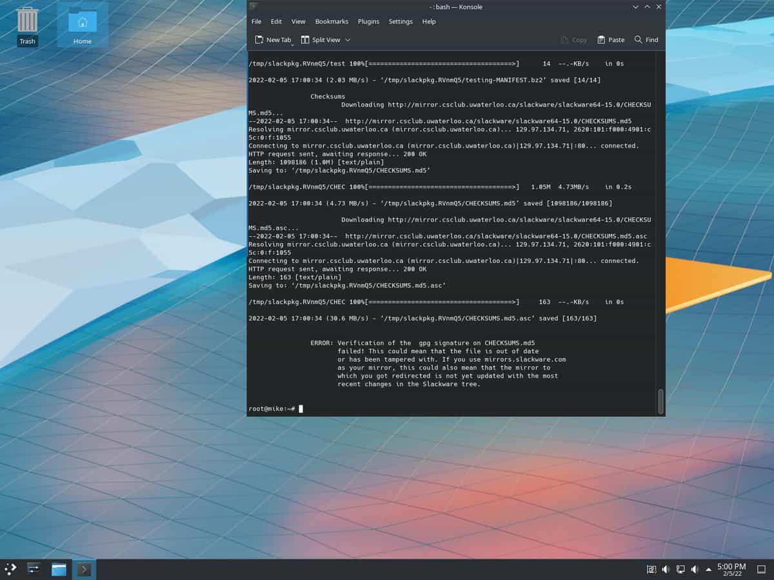Screen dimensions: 774x580
Task: Split the Konsole view
Action: point(324,39)
